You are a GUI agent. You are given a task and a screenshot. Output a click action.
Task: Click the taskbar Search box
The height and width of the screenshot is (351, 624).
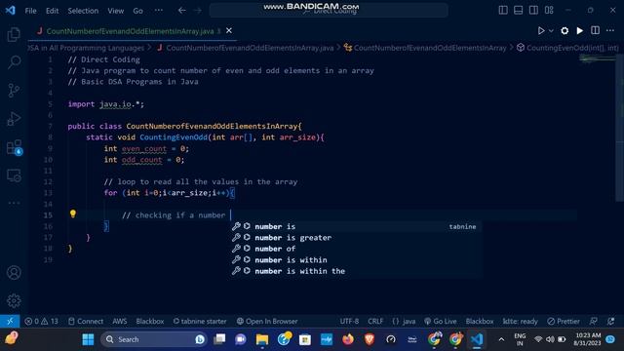point(154,339)
